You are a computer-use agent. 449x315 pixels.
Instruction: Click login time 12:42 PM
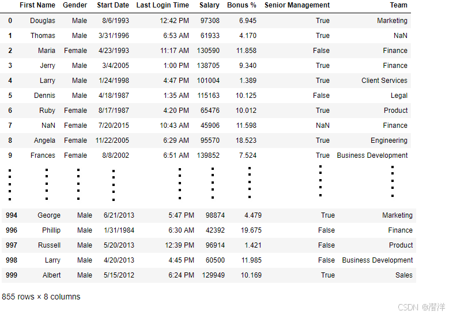click(175, 21)
